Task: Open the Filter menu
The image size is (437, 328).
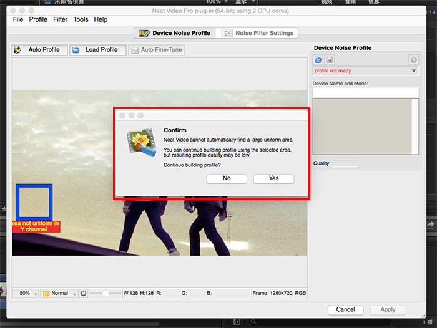Action: click(x=60, y=19)
